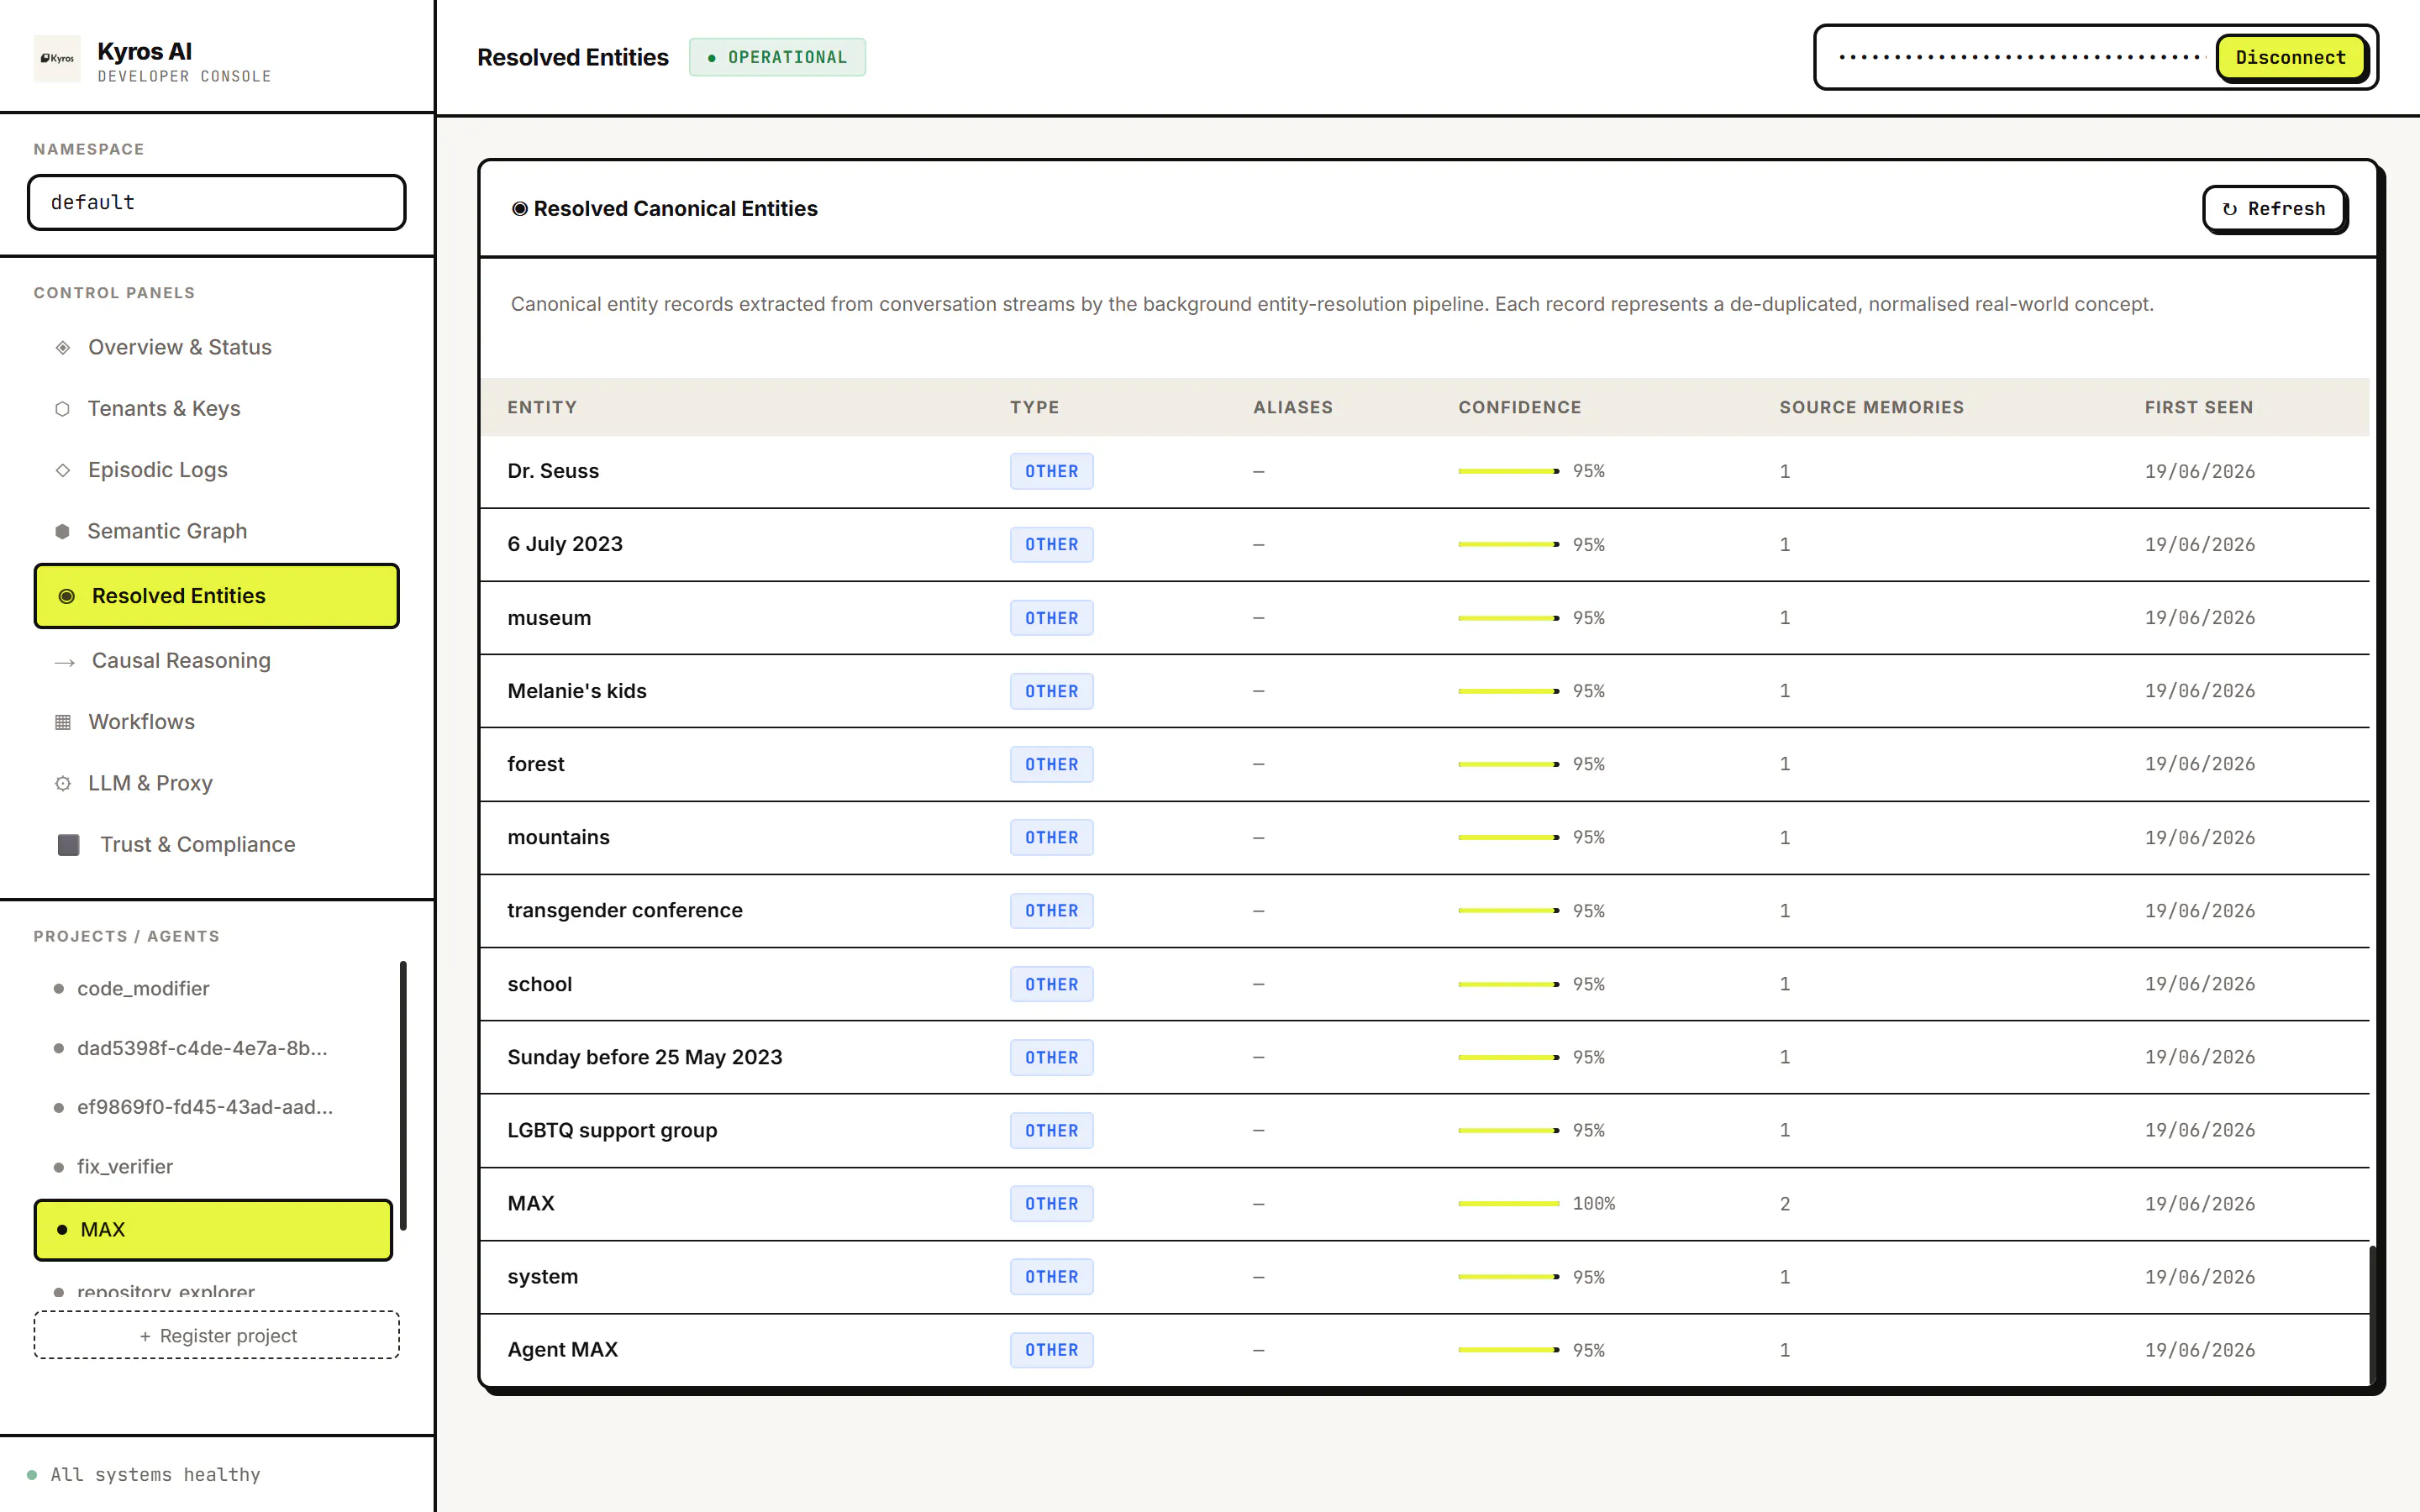Select the ef9869f0-fd45 project
Viewport: 2420px width, 1512px height.
[214, 1107]
